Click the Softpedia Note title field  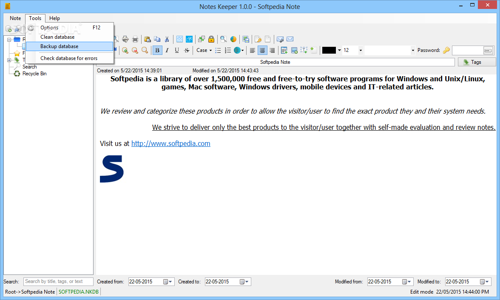pos(275,62)
